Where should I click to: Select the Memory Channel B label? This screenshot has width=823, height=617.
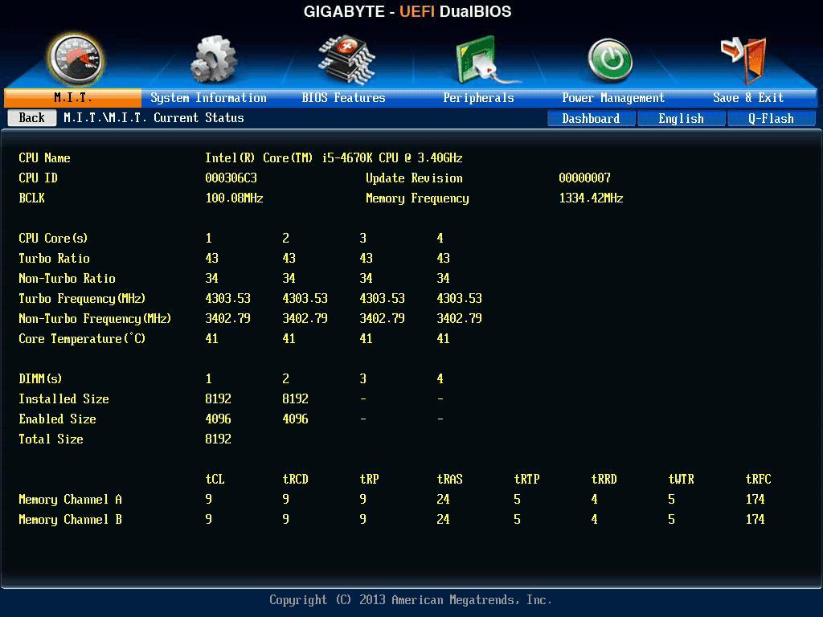pyautogui.click(x=70, y=520)
